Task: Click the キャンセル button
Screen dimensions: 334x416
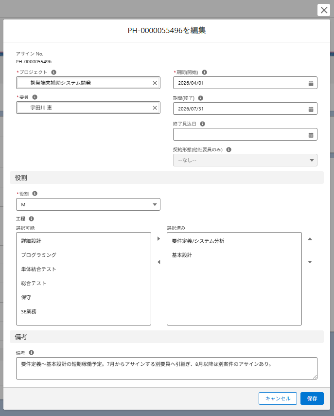Action: (278, 398)
